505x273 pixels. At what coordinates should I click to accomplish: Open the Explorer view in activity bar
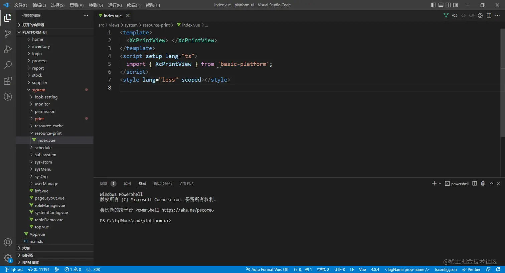click(8, 18)
